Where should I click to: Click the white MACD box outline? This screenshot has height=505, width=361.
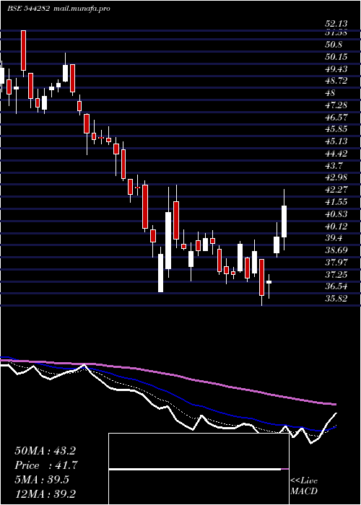point(199,469)
